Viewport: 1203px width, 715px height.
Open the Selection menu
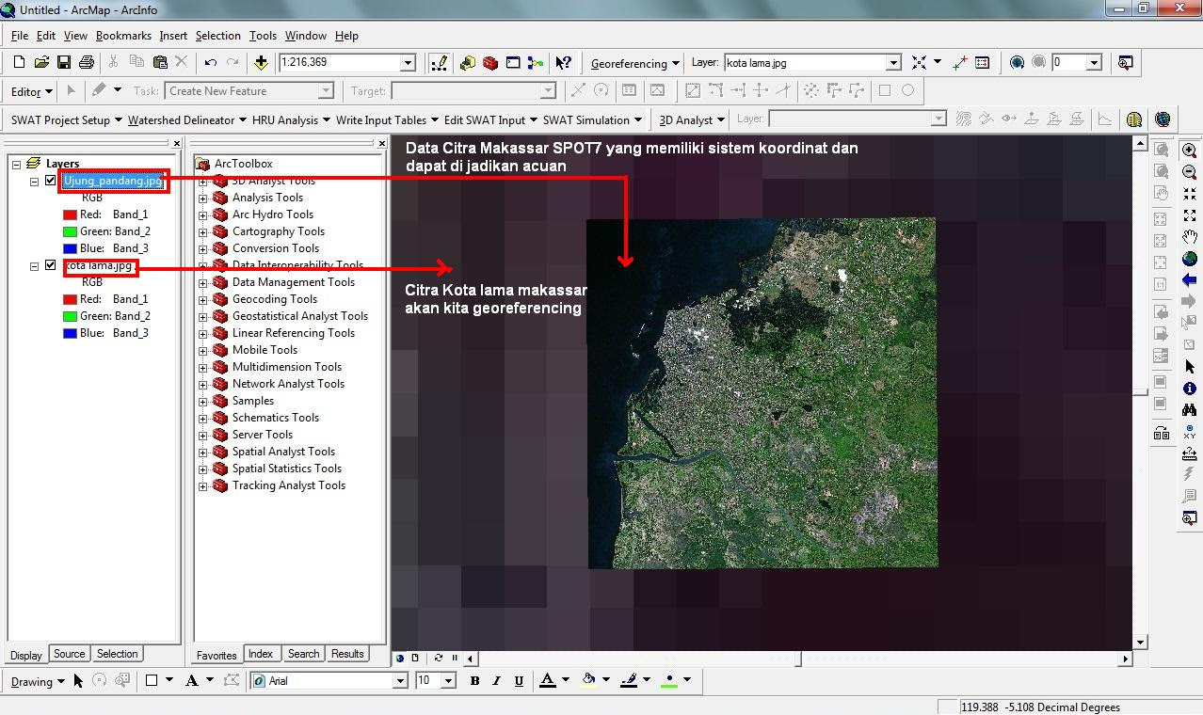point(218,36)
